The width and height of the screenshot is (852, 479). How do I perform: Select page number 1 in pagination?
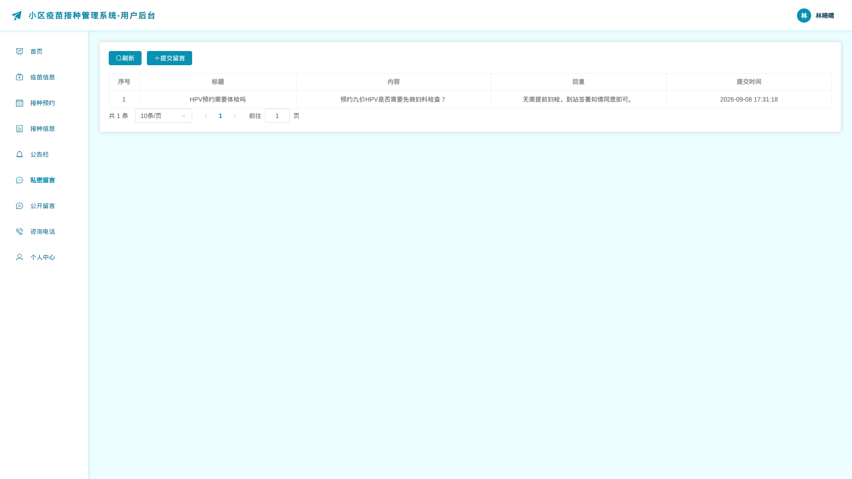click(220, 116)
